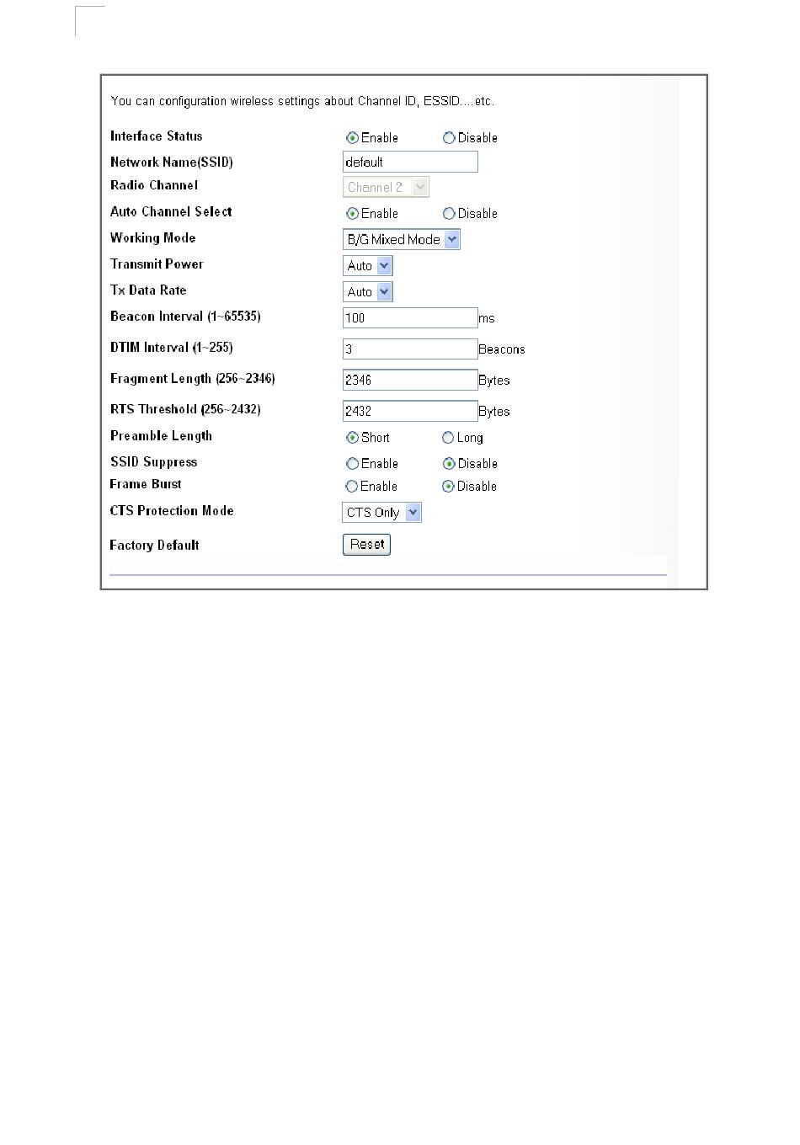The height and width of the screenshot is (1145, 800).
Task: Enable SSID Suppress option
Action: coord(353,464)
